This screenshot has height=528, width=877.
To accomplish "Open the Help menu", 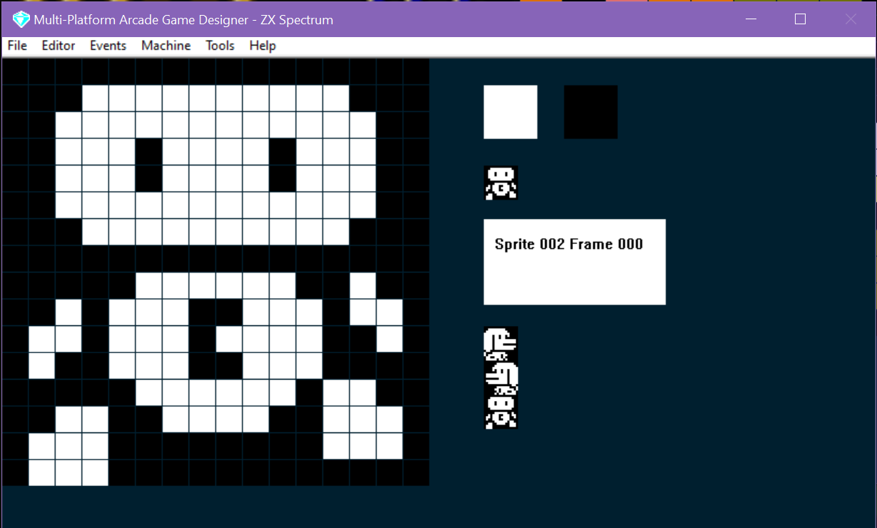I will tap(262, 46).
